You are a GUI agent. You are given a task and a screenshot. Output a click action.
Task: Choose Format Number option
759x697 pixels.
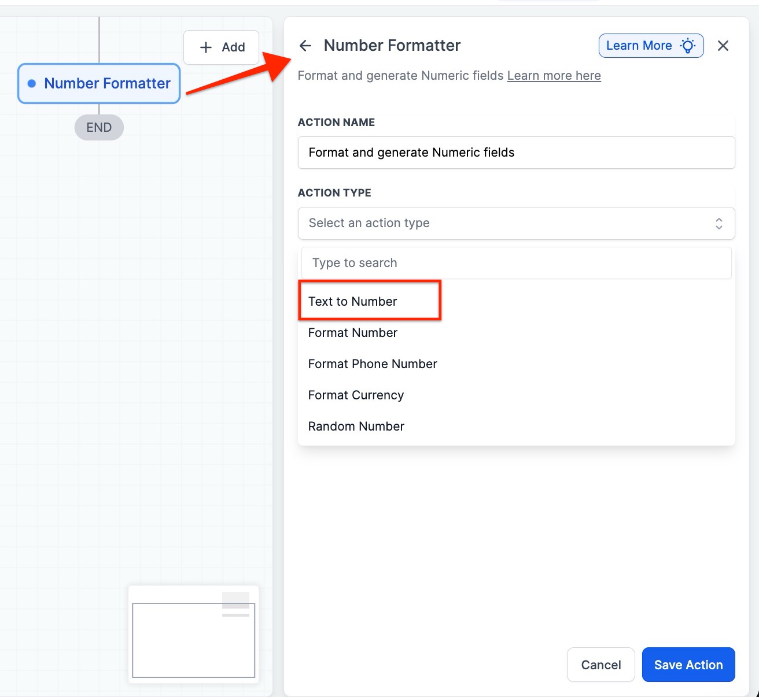(x=353, y=333)
